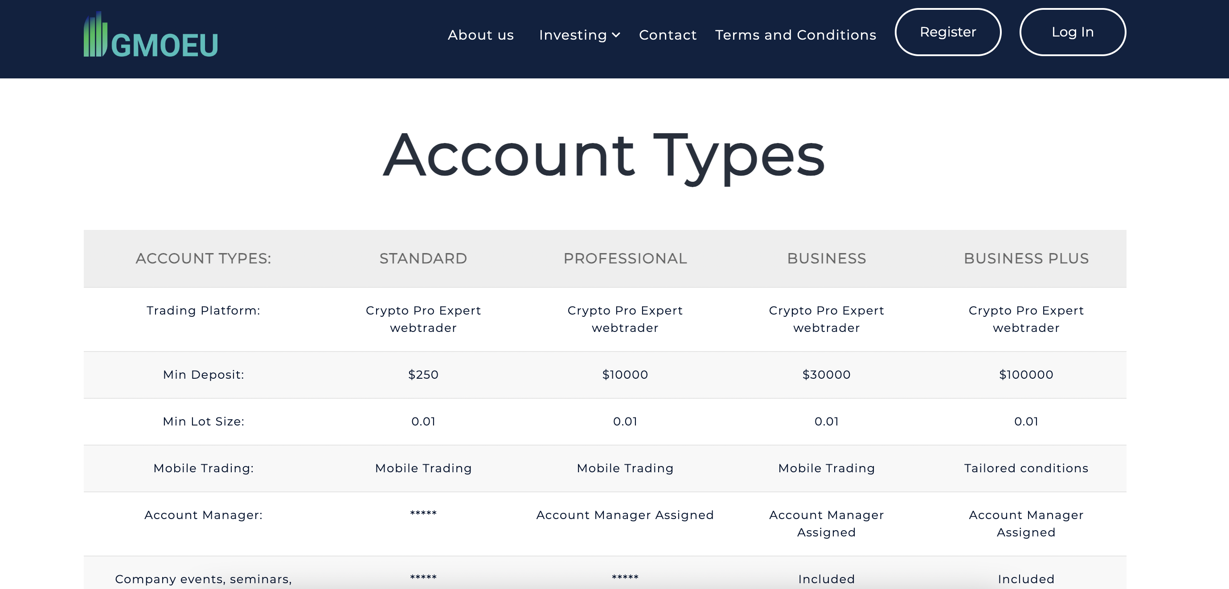This screenshot has height=589, width=1229.
Task: Click the Log In button
Action: click(x=1073, y=32)
